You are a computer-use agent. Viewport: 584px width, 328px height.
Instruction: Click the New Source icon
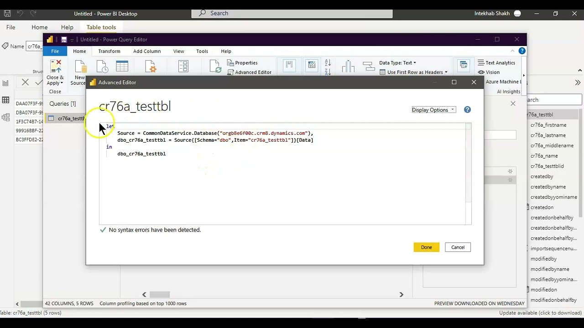click(80, 67)
